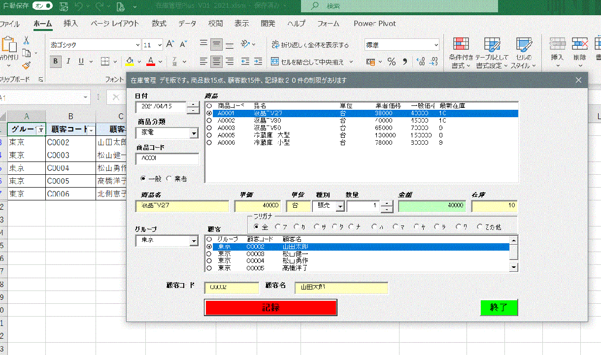Increase font size icon

[x=170, y=44]
